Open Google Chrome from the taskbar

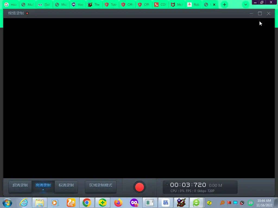(87, 203)
